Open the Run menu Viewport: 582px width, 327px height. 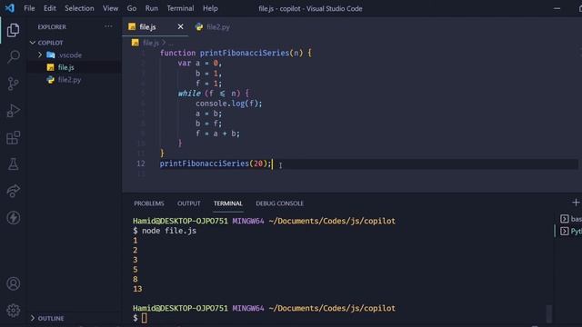pyautogui.click(x=152, y=8)
